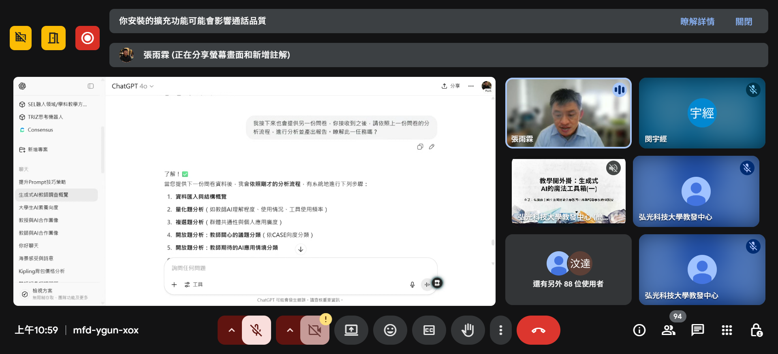Viewport: 778px width, 354px height.
Task: Raise hand with the hand button
Action: click(468, 330)
